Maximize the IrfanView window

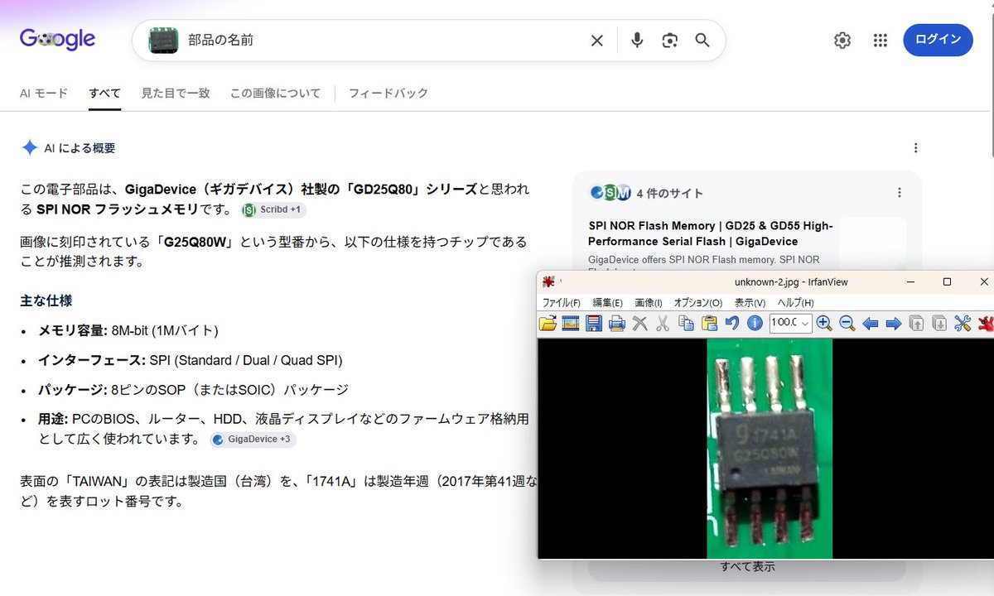947,281
